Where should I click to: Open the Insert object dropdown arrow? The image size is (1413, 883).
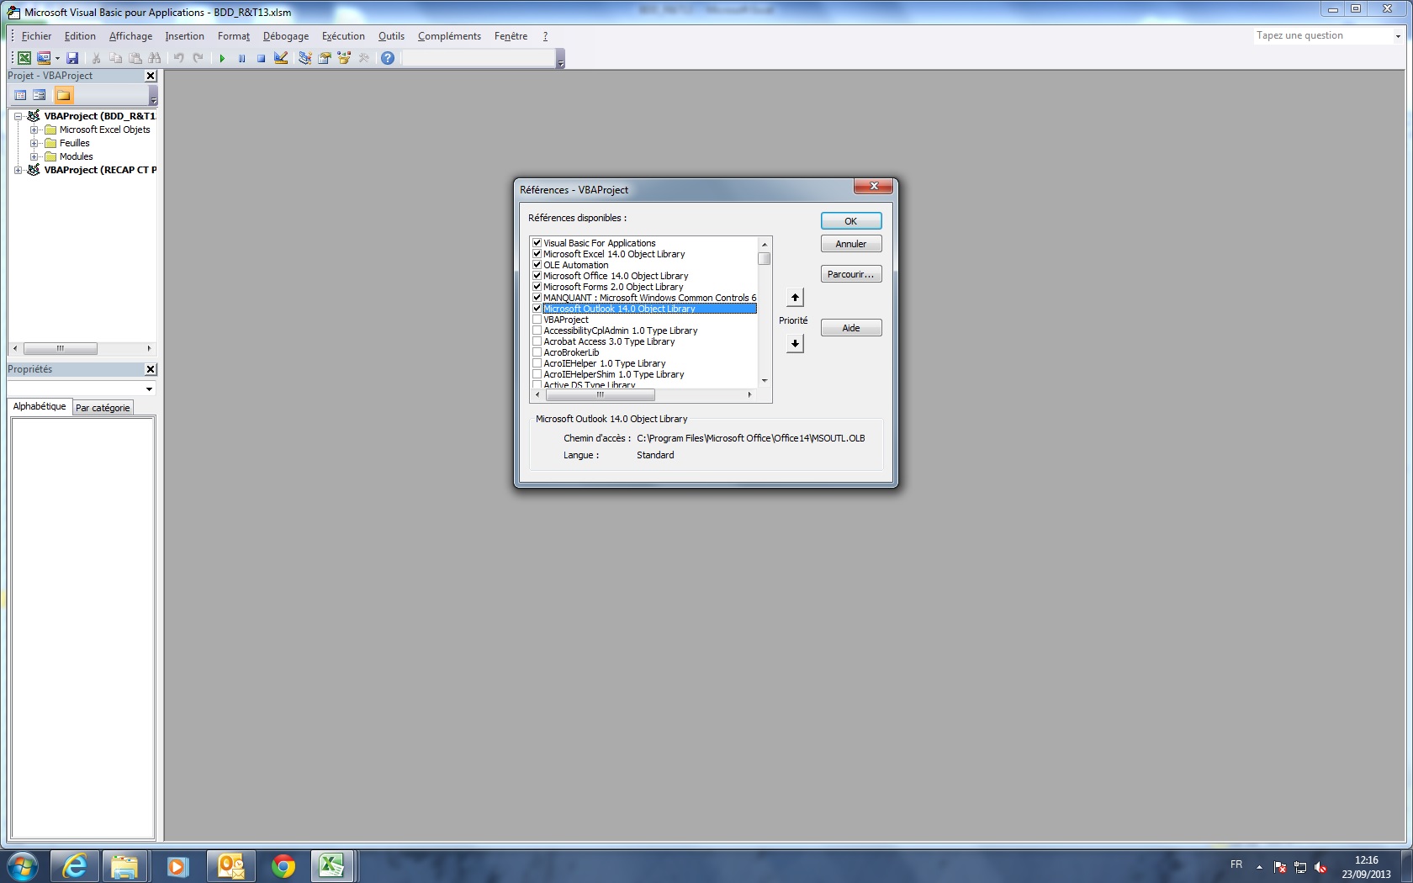(57, 58)
